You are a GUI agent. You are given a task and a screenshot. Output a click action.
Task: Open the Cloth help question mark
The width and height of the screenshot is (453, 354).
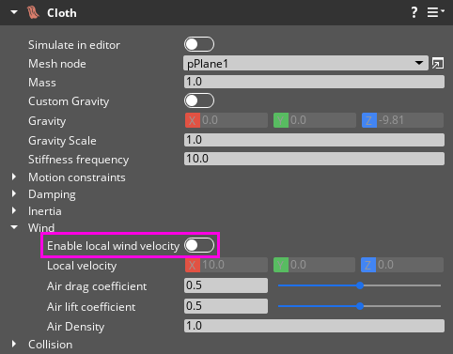click(414, 12)
